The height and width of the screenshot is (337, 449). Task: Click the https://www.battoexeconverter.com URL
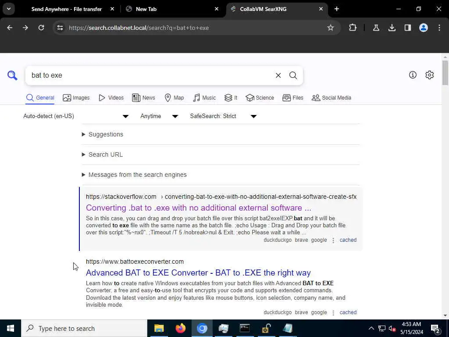click(135, 262)
